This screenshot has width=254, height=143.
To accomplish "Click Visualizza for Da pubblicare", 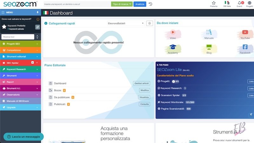I will tap(144, 97).
